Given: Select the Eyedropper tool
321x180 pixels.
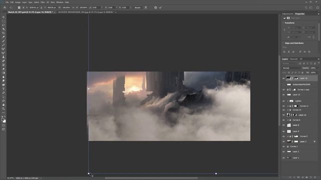Looking at the screenshot, I should click(4, 37).
